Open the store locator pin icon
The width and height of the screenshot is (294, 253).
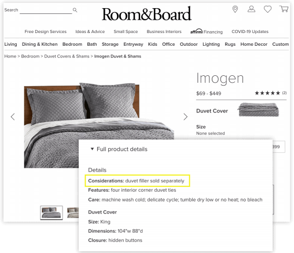click(x=235, y=9)
